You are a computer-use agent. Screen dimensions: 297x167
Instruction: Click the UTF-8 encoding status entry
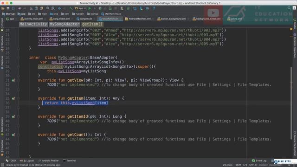pyautogui.click(x=253, y=165)
